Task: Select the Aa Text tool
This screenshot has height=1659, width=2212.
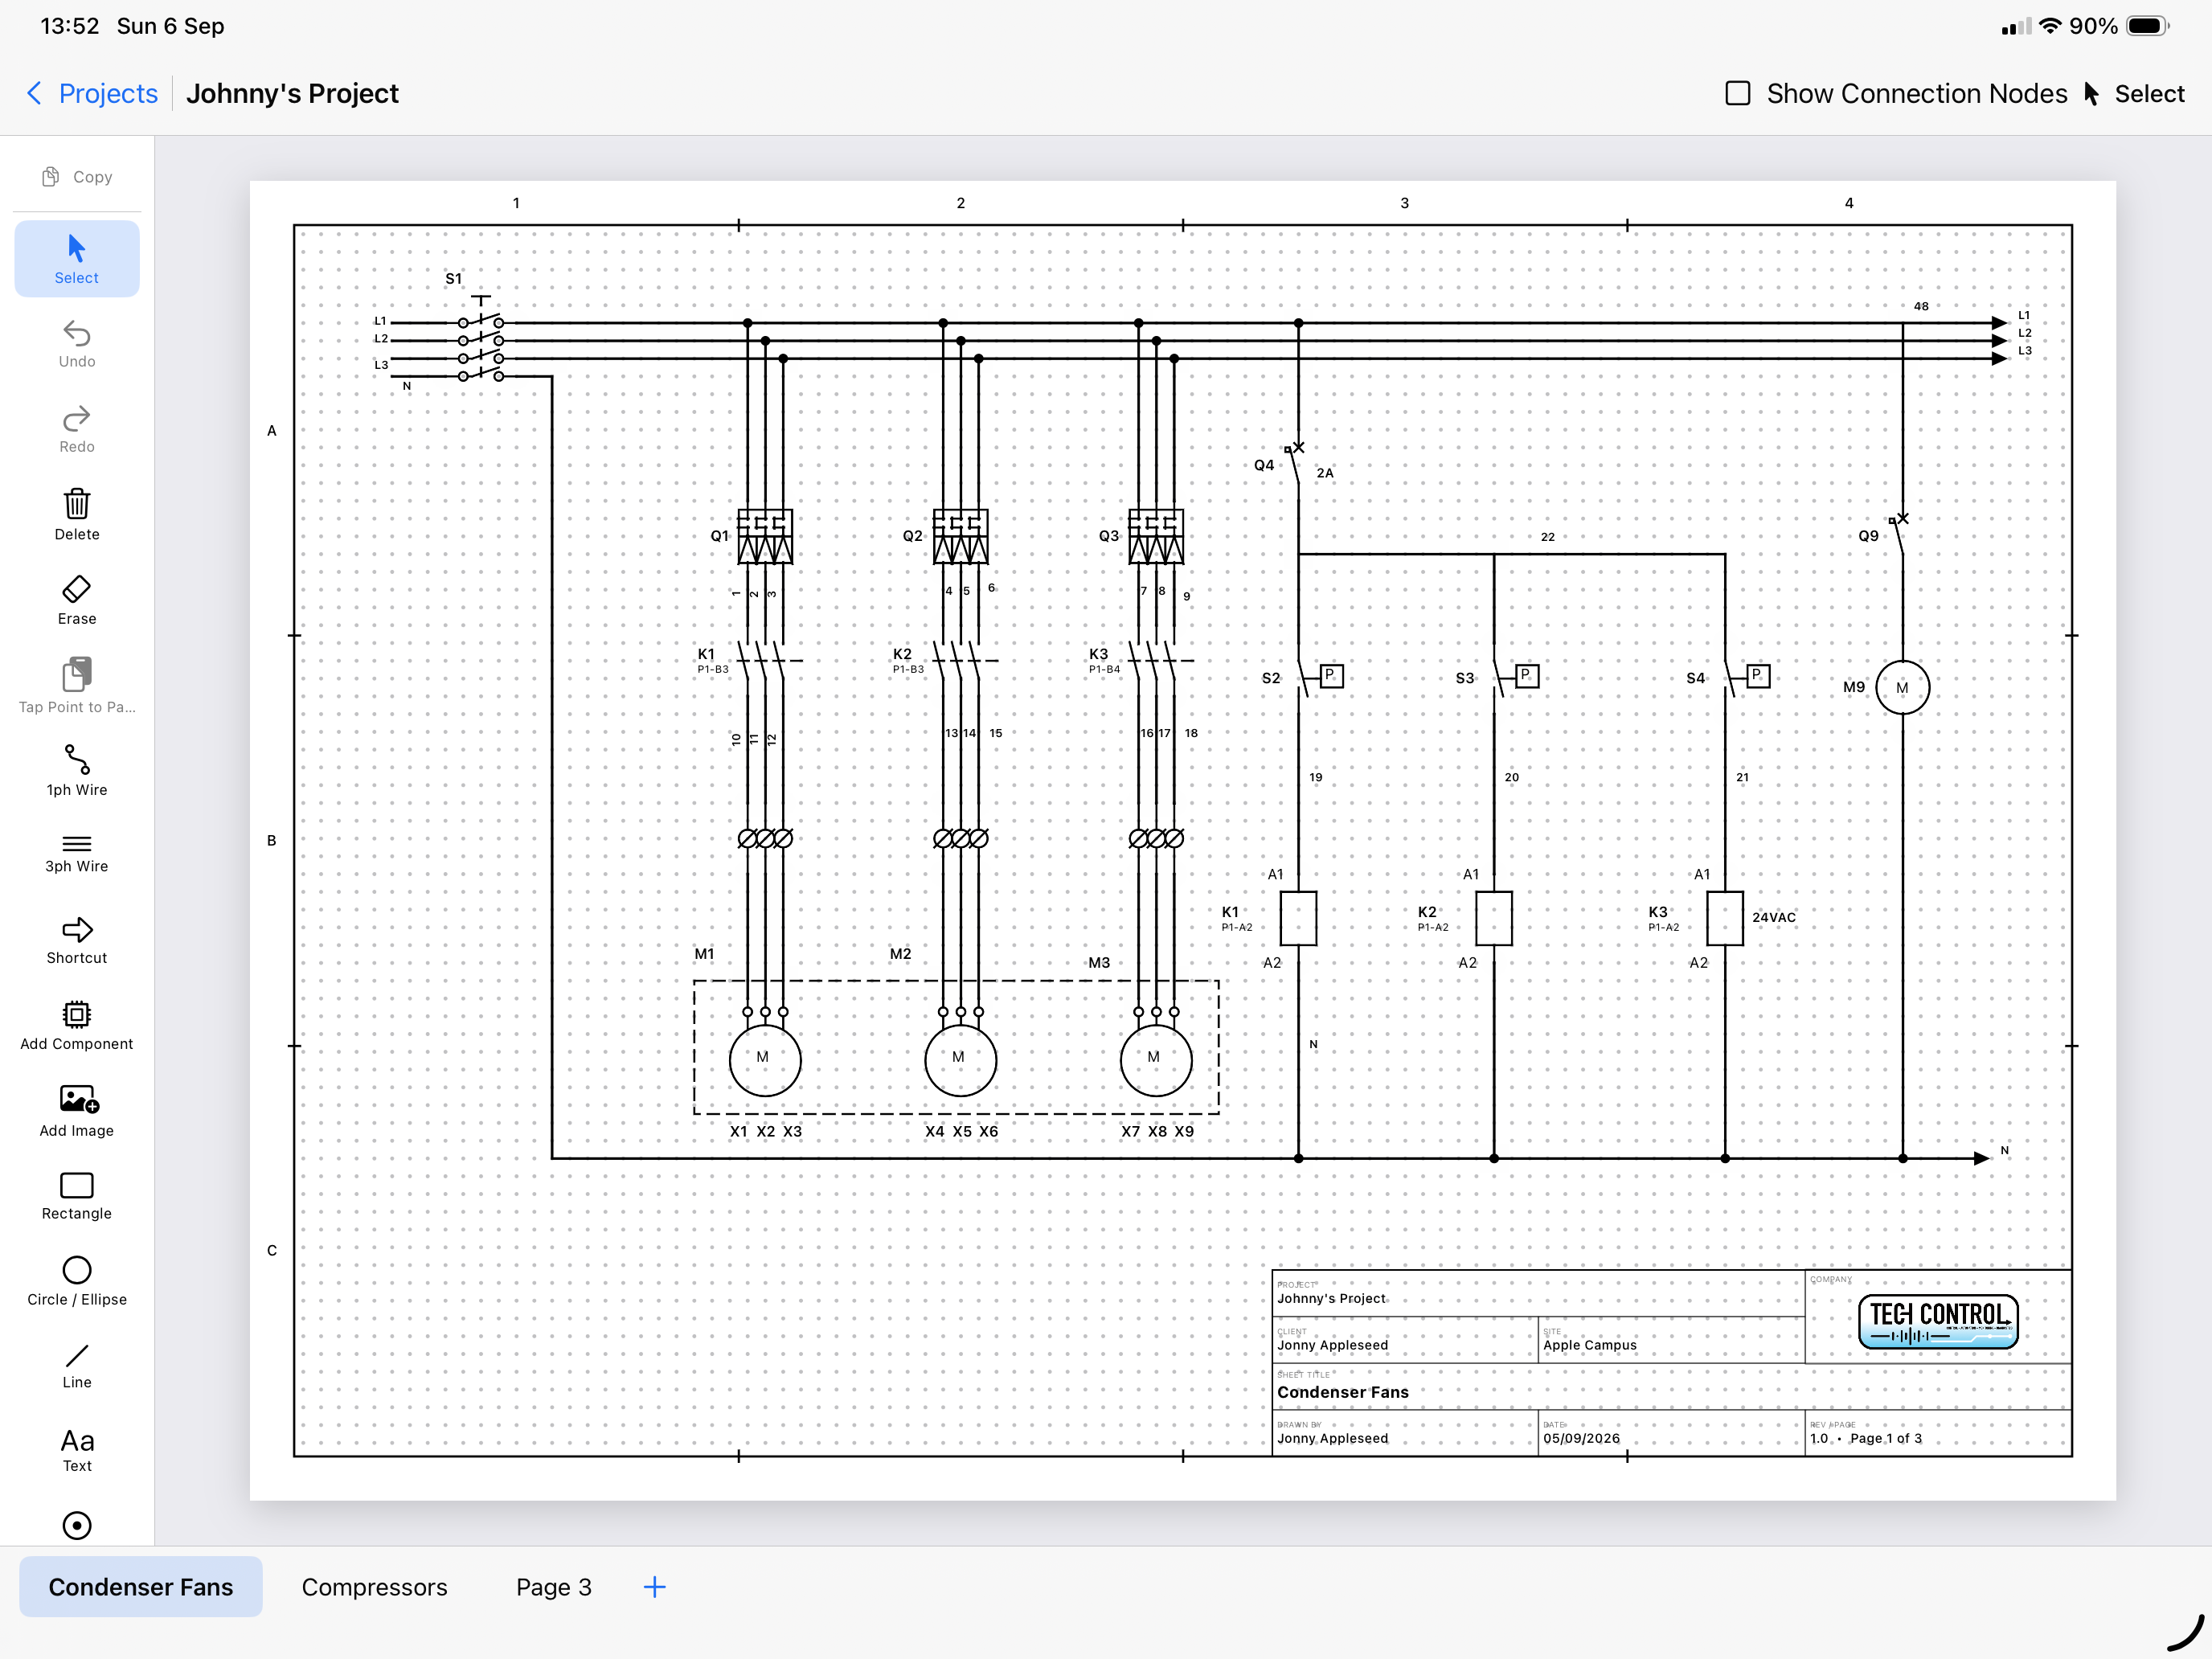Action: 77,1449
